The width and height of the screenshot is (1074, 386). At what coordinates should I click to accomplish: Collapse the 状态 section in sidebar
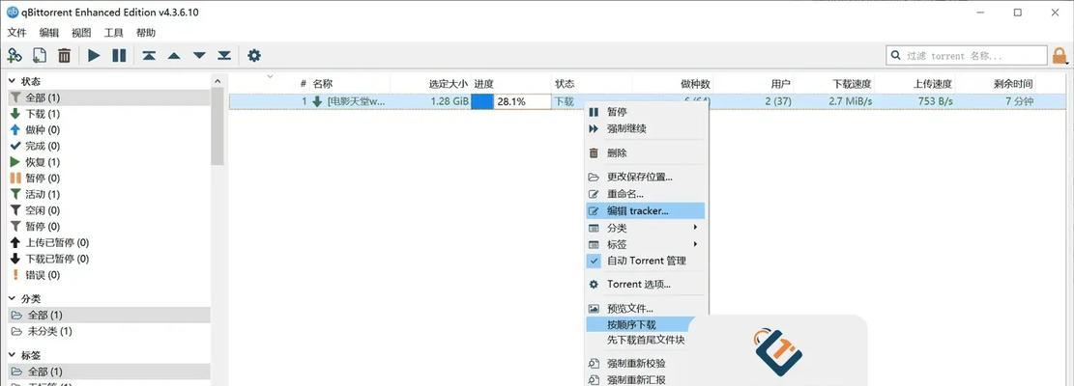point(12,81)
